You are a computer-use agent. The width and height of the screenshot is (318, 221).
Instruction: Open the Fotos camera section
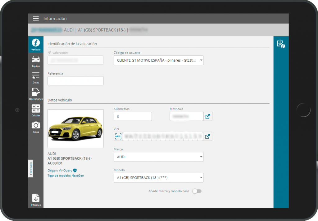point(36,127)
